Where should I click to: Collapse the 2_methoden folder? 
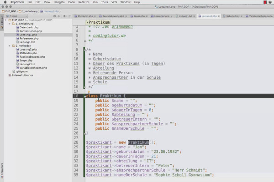click(10, 46)
